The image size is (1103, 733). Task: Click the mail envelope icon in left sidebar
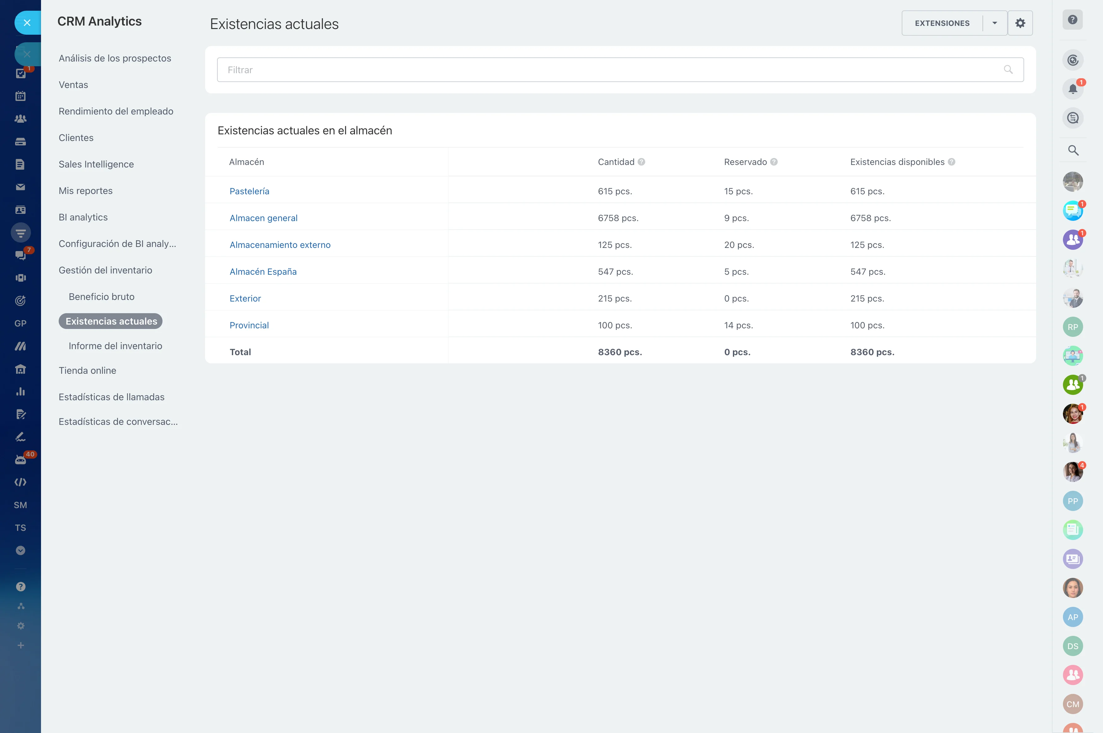tap(21, 187)
